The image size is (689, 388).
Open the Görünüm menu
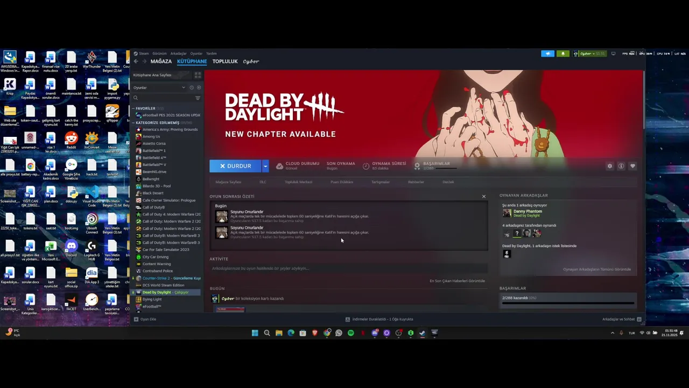[159, 53]
